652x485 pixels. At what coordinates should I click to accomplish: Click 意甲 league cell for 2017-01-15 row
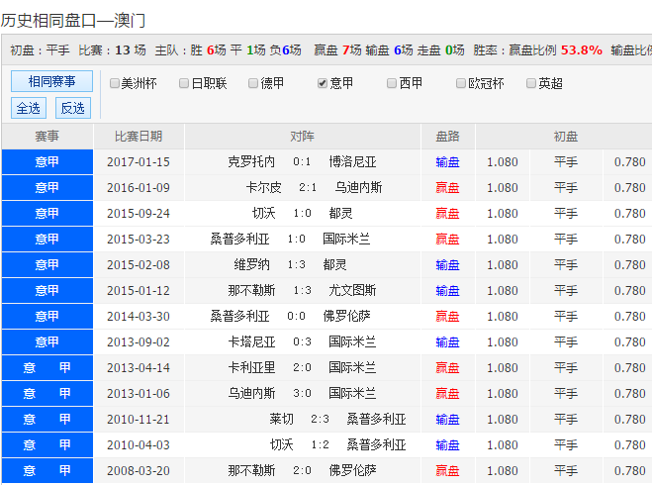(47, 161)
